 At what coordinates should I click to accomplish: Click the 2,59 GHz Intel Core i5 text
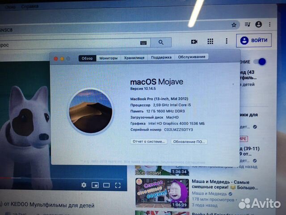click(x=172, y=105)
